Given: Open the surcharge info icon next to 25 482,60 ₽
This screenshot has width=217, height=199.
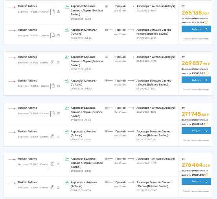Looking at the screenshot, I should tap(207, 124).
